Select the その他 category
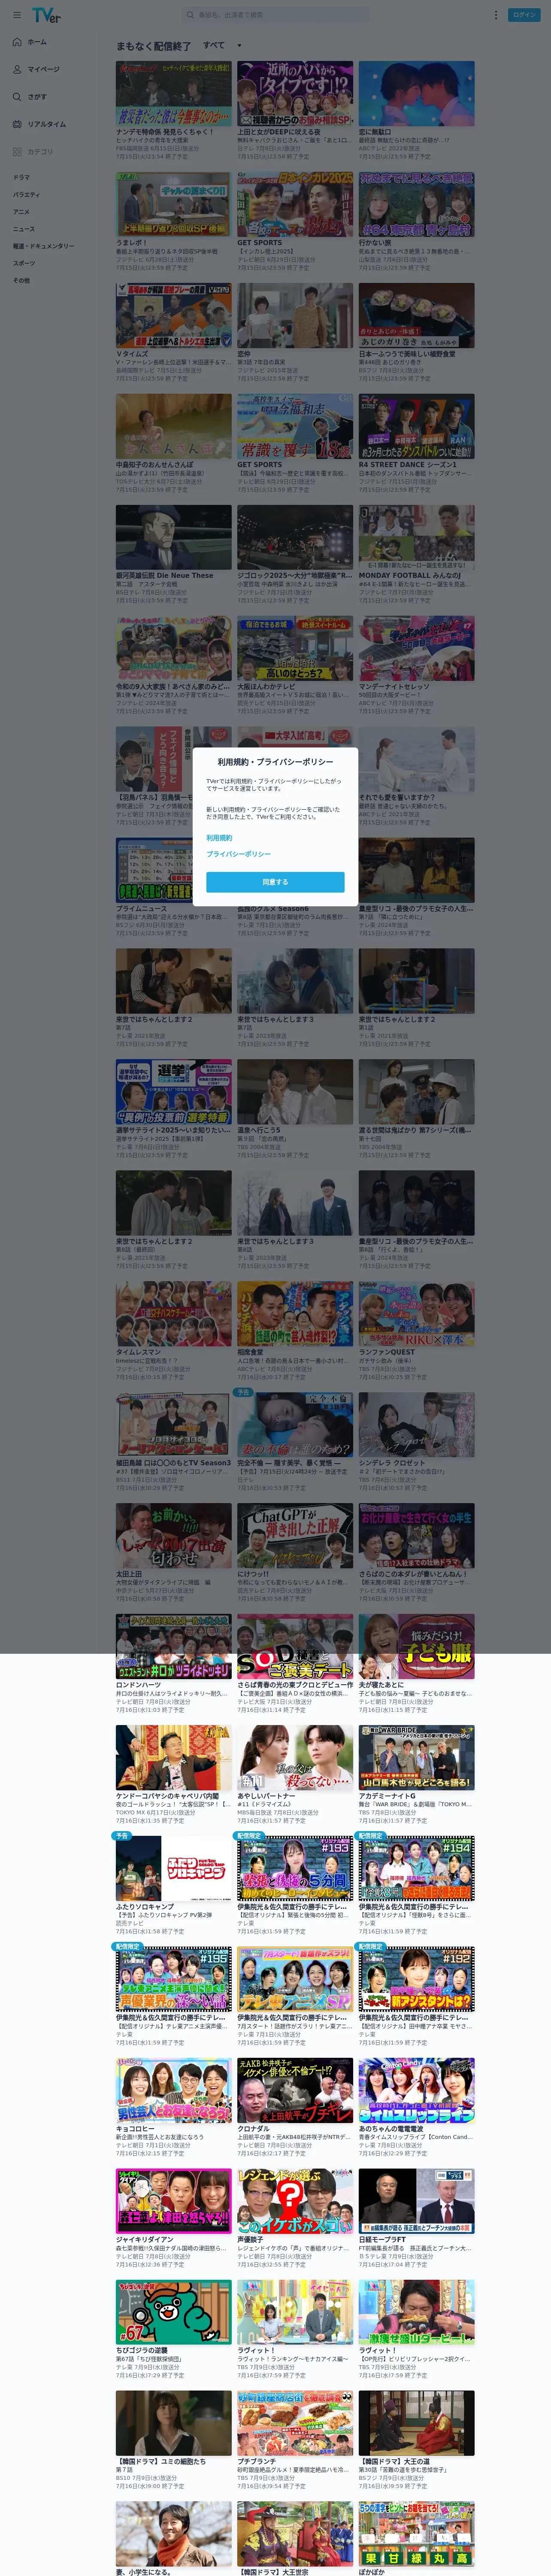Screen dimensions: 551x2576 pyautogui.click(x=21, y=280)
